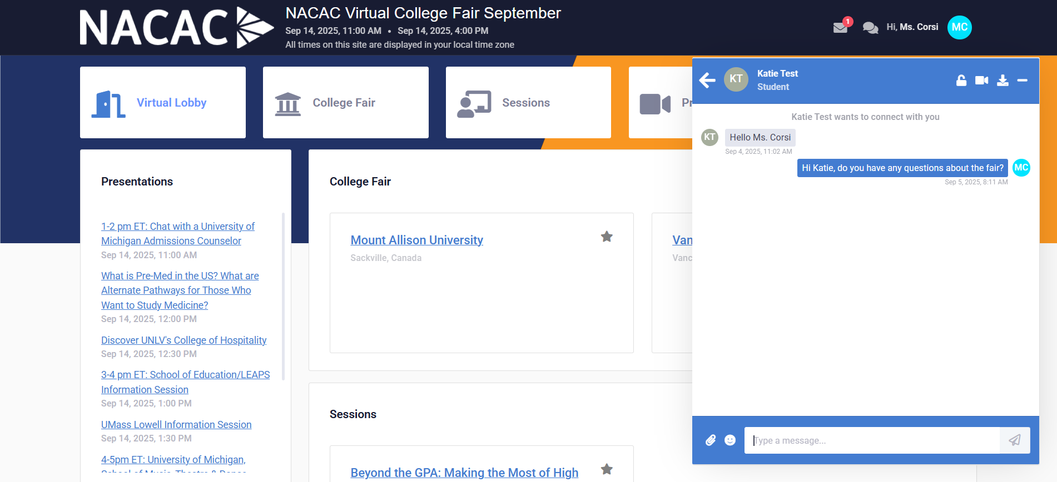
Task: Collapse the chat panel with minus icon
Action: [x=1022, y=81]
